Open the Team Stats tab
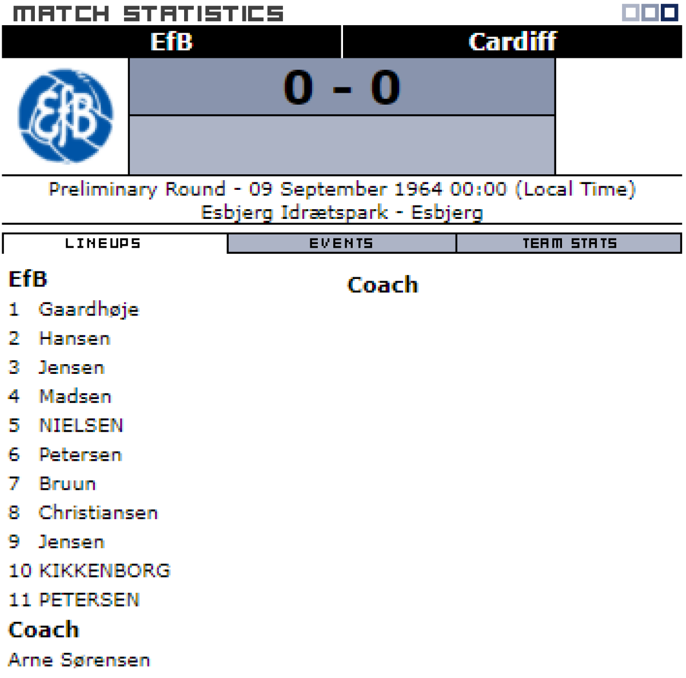The height and width of the screenshot is (678, 686). tap(569, 244)
